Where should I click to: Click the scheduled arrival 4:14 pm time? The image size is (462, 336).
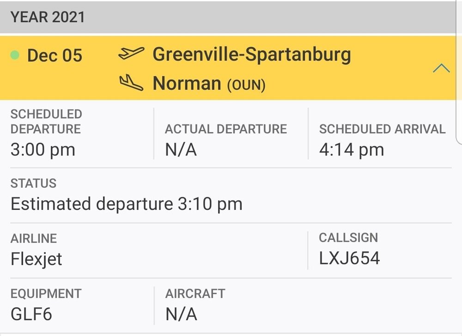pos(351,150)
